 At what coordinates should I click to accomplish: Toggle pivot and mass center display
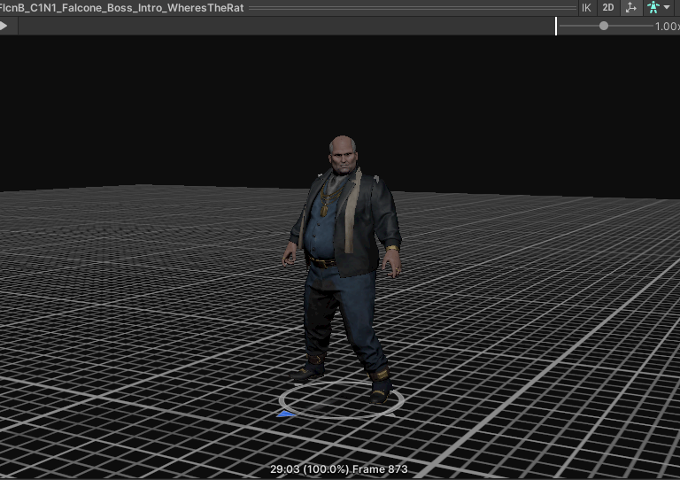[x=631, y=8]
